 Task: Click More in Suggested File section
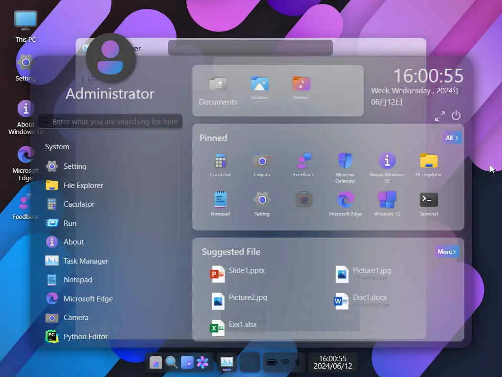[x=447, y=252]
